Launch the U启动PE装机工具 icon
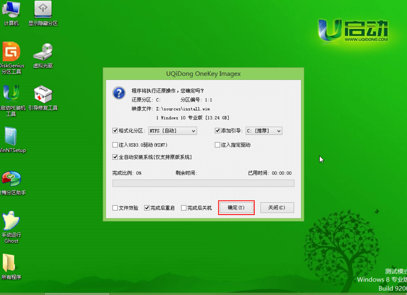This screenshot has height=295, width=407. [x=12, y=100]
